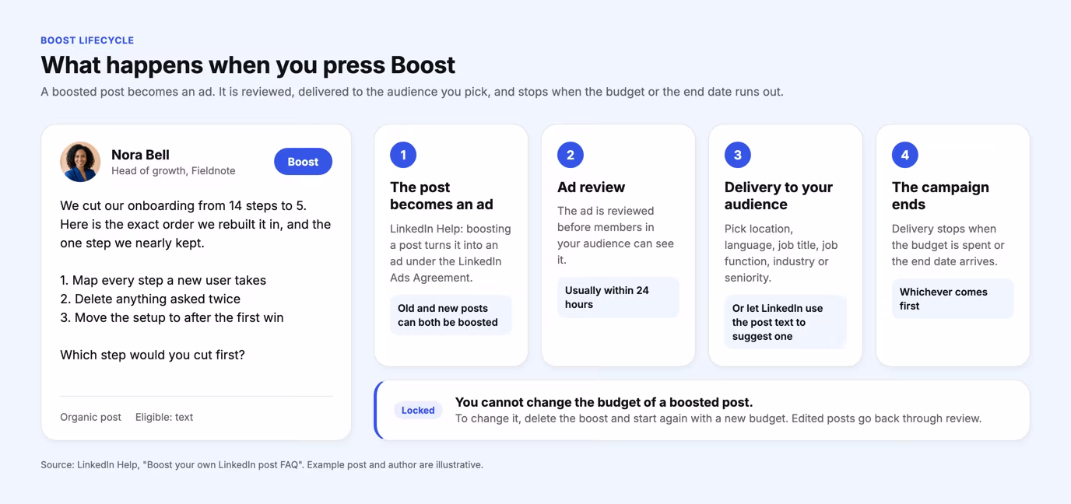Click the Source: LinkedIn Help footnote
Screen dimensions: 1071x504
(262, 464)
